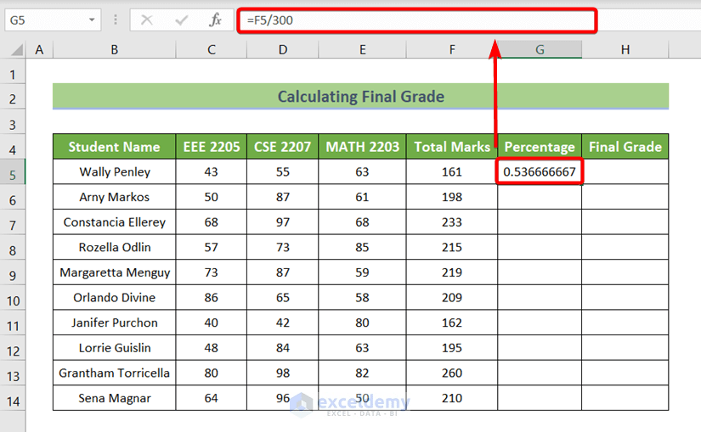
Task: Click the Select All corner triangle
Action: 17,49
